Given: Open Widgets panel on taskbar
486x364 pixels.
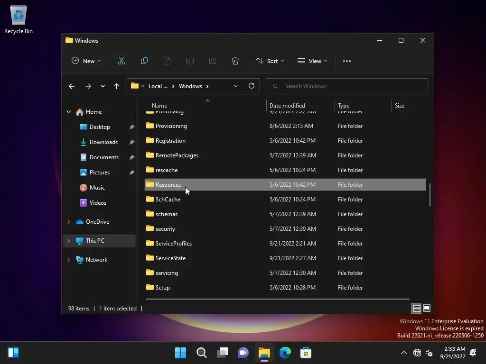Looking at the screenshot, I should (13, 353).
